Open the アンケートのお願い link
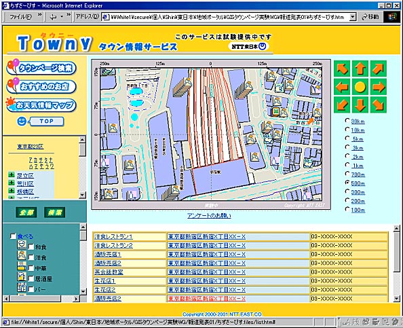 [209, 216]
